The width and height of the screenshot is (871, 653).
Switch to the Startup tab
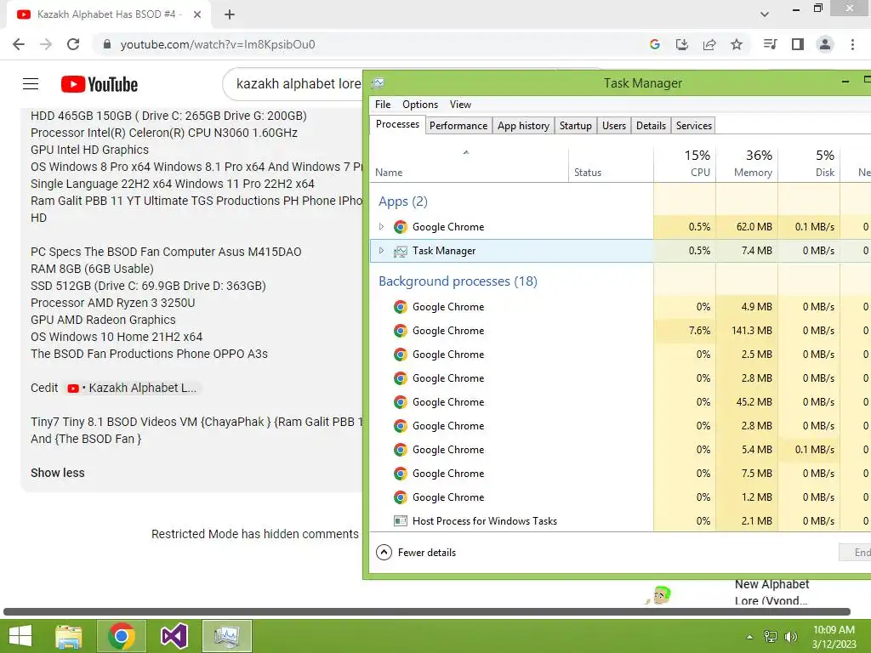576,126
